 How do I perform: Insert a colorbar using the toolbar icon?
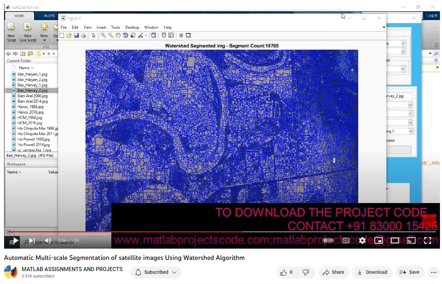(x=164, y=35)
